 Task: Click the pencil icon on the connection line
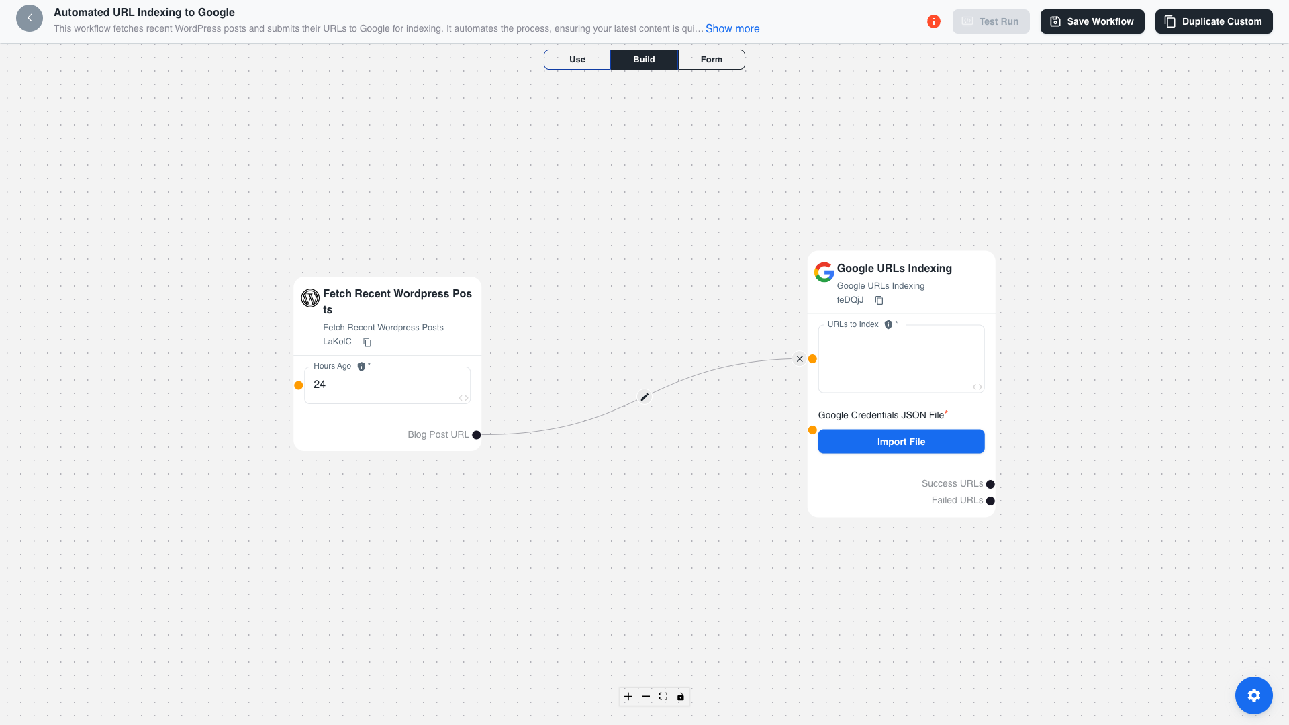point(644,397)
